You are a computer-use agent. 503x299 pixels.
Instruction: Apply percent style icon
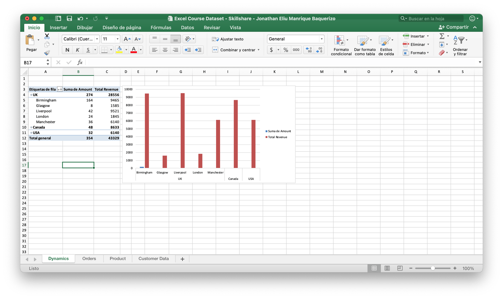point(286,50)
